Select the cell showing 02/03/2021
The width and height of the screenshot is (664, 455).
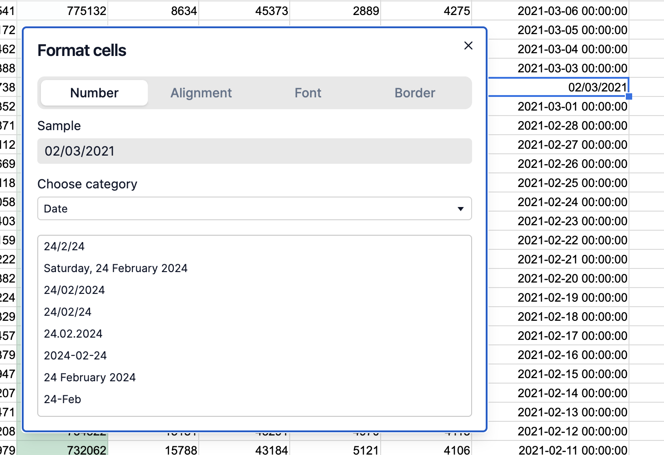(x=558, y=87)
